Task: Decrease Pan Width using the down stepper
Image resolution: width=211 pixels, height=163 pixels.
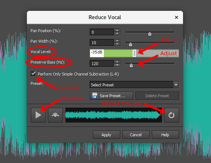Action: coord(117,44)
